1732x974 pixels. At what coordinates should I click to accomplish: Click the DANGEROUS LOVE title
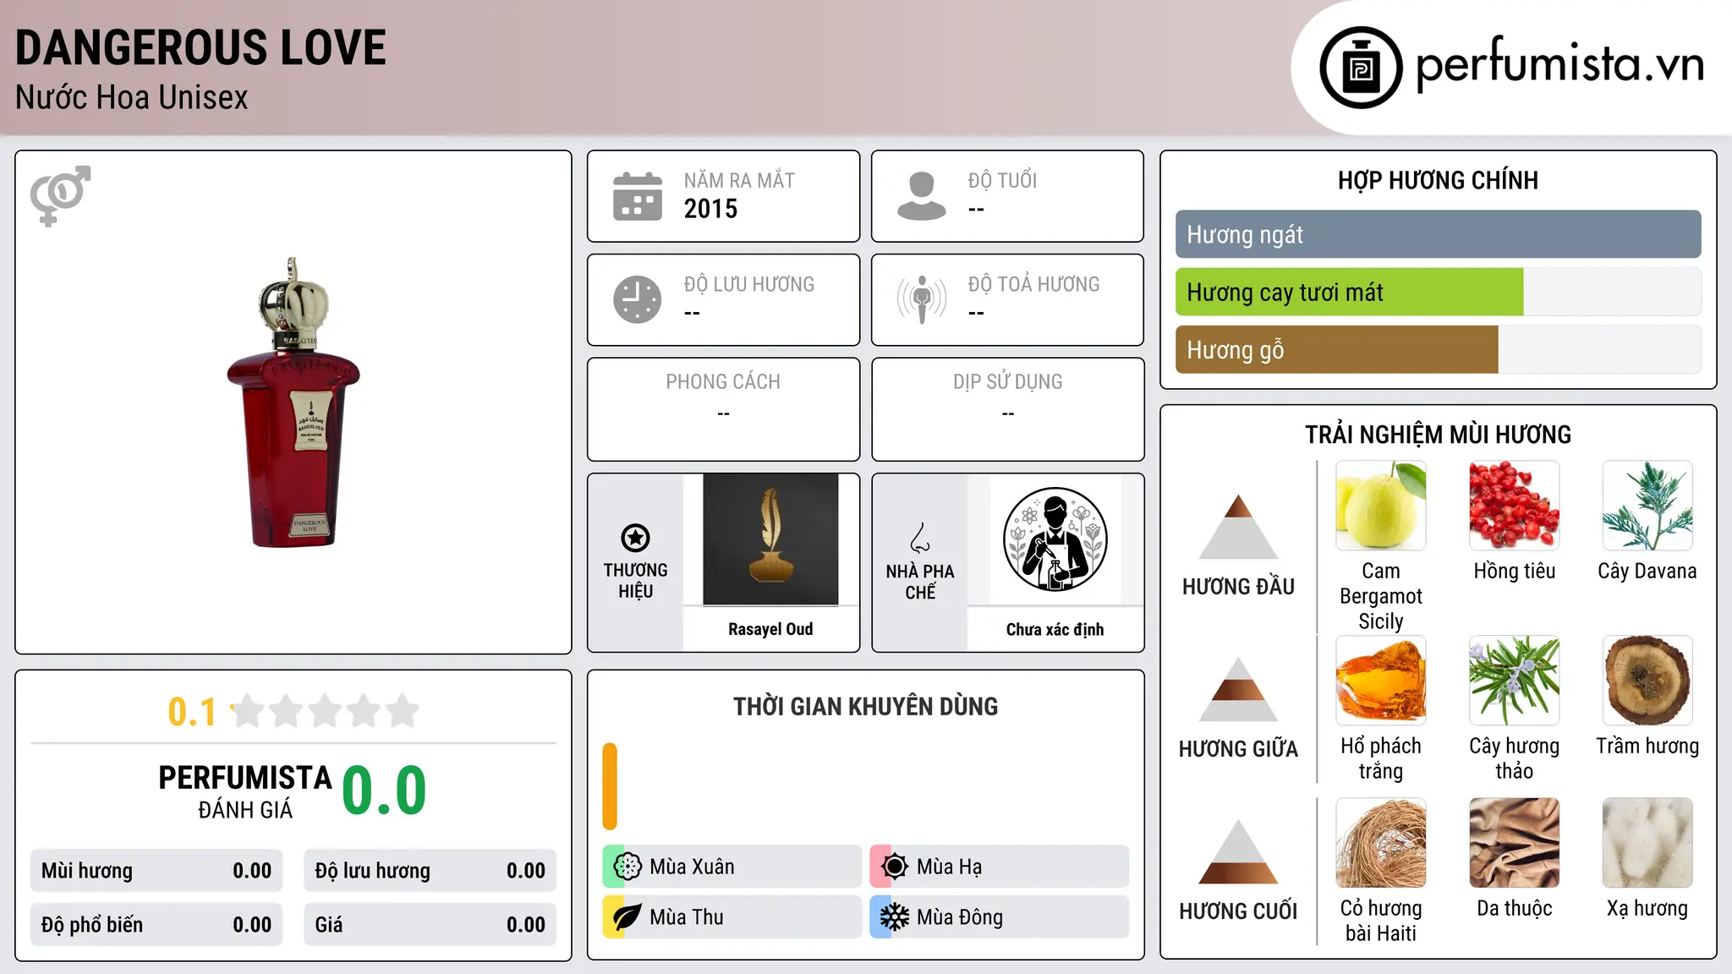pos(200,47)
